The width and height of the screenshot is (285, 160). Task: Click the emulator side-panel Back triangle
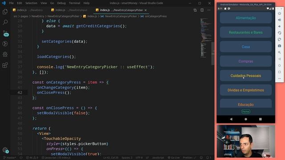pos(280,59)
